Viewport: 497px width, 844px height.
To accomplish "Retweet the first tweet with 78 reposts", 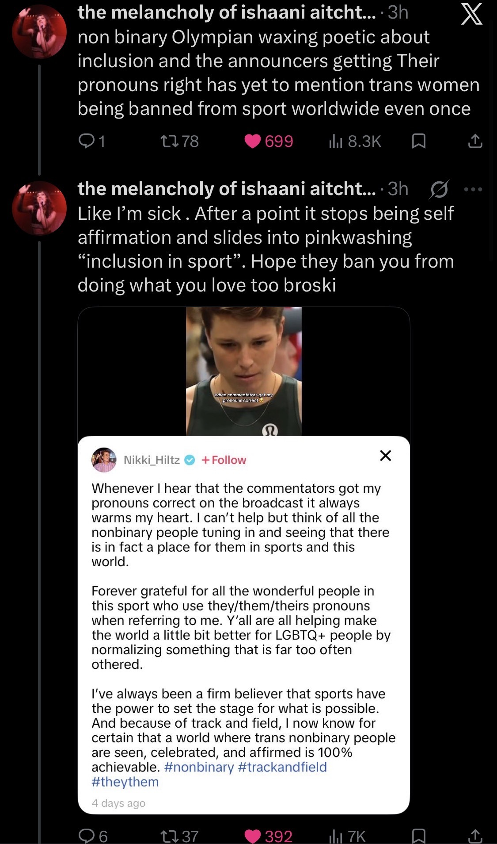I will click(x=168, y=141).
